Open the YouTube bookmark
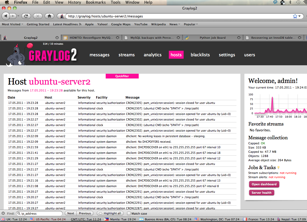The image size is (307, 222). click(141, 24)
